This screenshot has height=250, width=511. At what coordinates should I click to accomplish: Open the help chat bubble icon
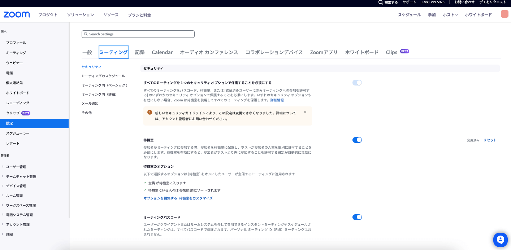(x=501, y=240)
